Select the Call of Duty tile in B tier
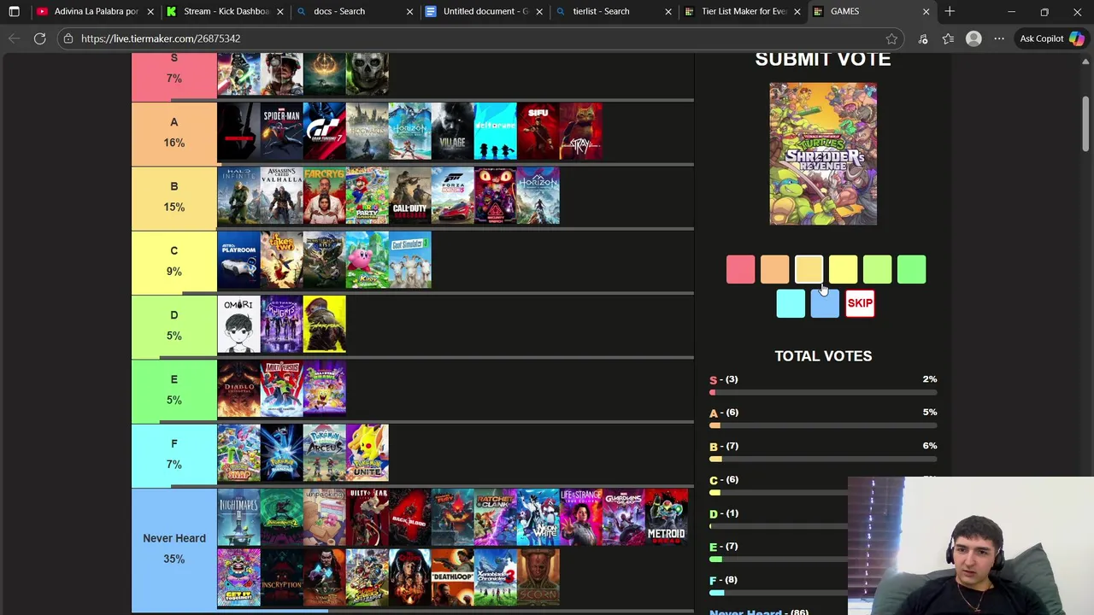The width and height of the screenshot is (1094, 615). coord(409,196)
